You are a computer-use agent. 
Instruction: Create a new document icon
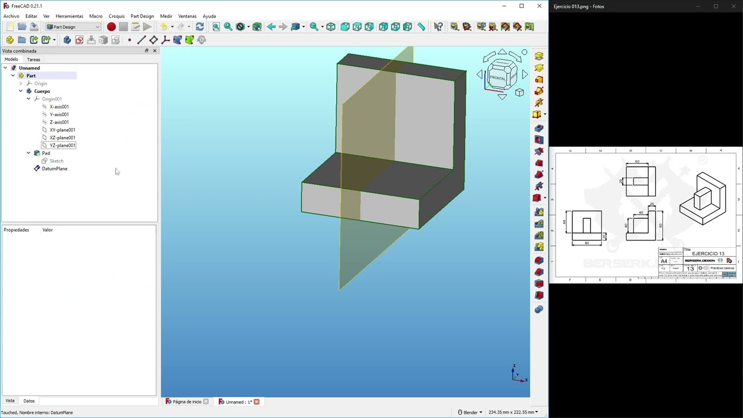10,27
